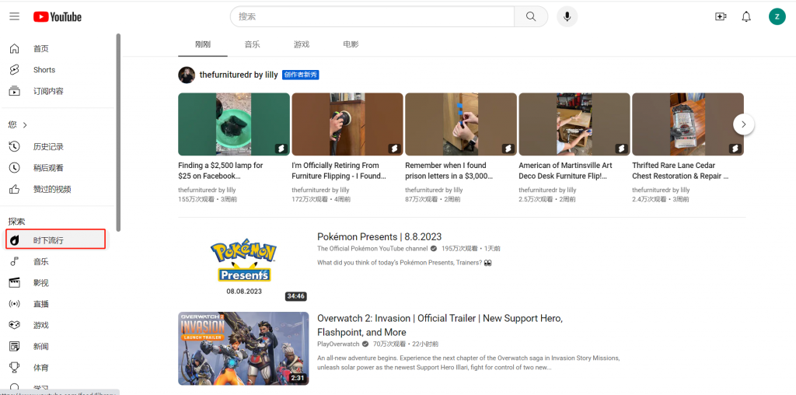The width and height of the screenshot is (796, 395).
Task: Open 赞过的视频 liked videos icon
Action: [x=15, y=189]
